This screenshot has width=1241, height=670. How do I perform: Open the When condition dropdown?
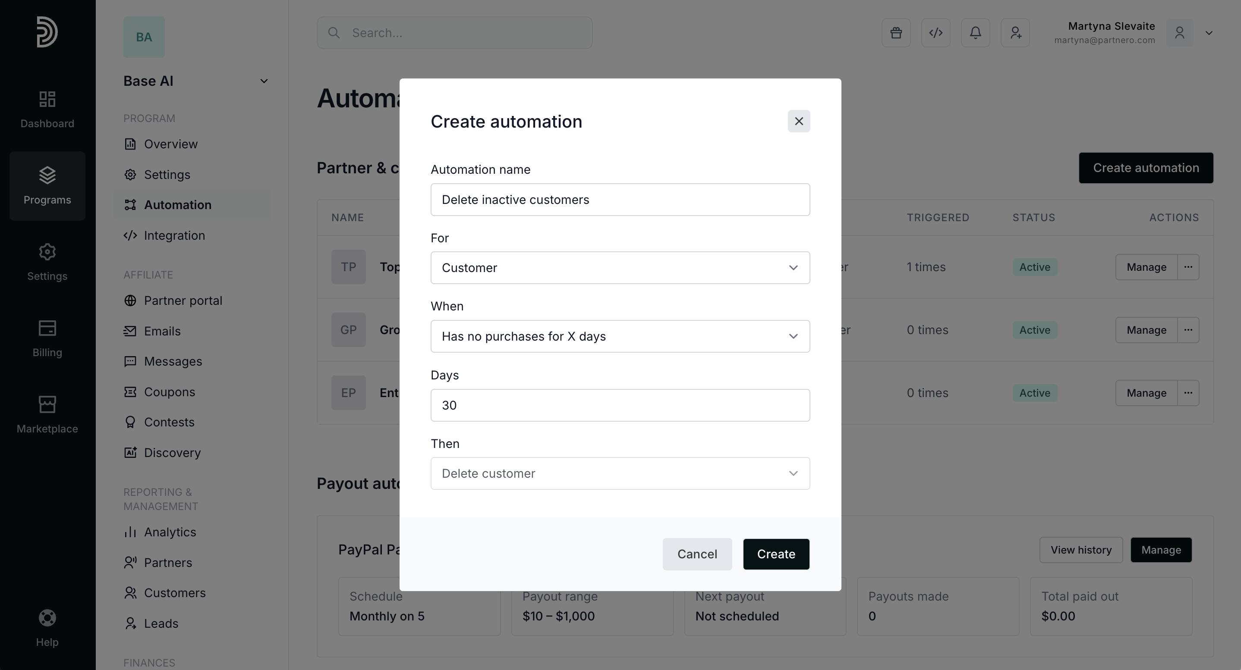pyautogui.click(x=620, y=336)
